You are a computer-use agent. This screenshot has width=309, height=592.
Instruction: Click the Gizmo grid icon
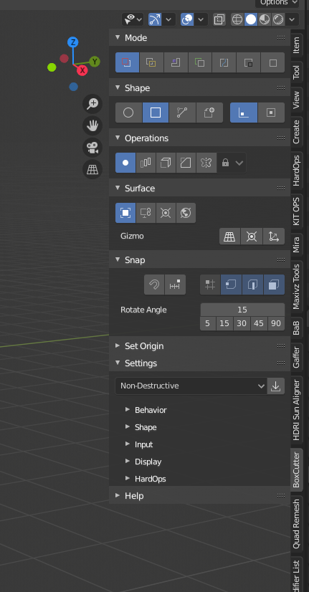(229, 237)
